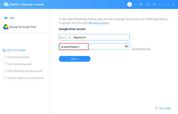Image resolution: width=178 pixels, height=114 pixels.
Task: Select the Download backup data step circle
Action: coord(4,64)
